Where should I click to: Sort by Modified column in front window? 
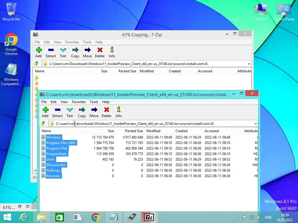(159, 131)
